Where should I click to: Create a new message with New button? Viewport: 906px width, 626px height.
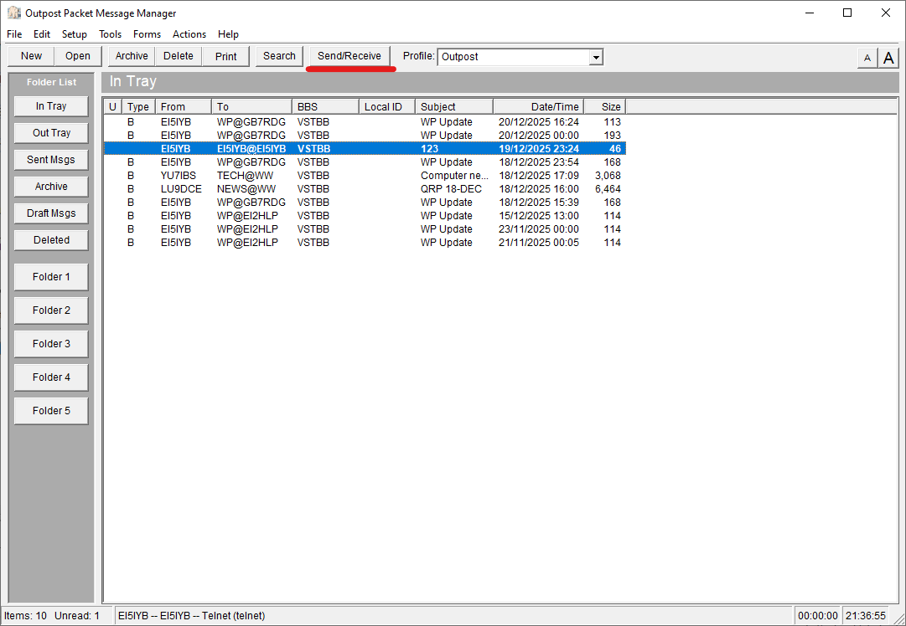[x=31, y=56]
